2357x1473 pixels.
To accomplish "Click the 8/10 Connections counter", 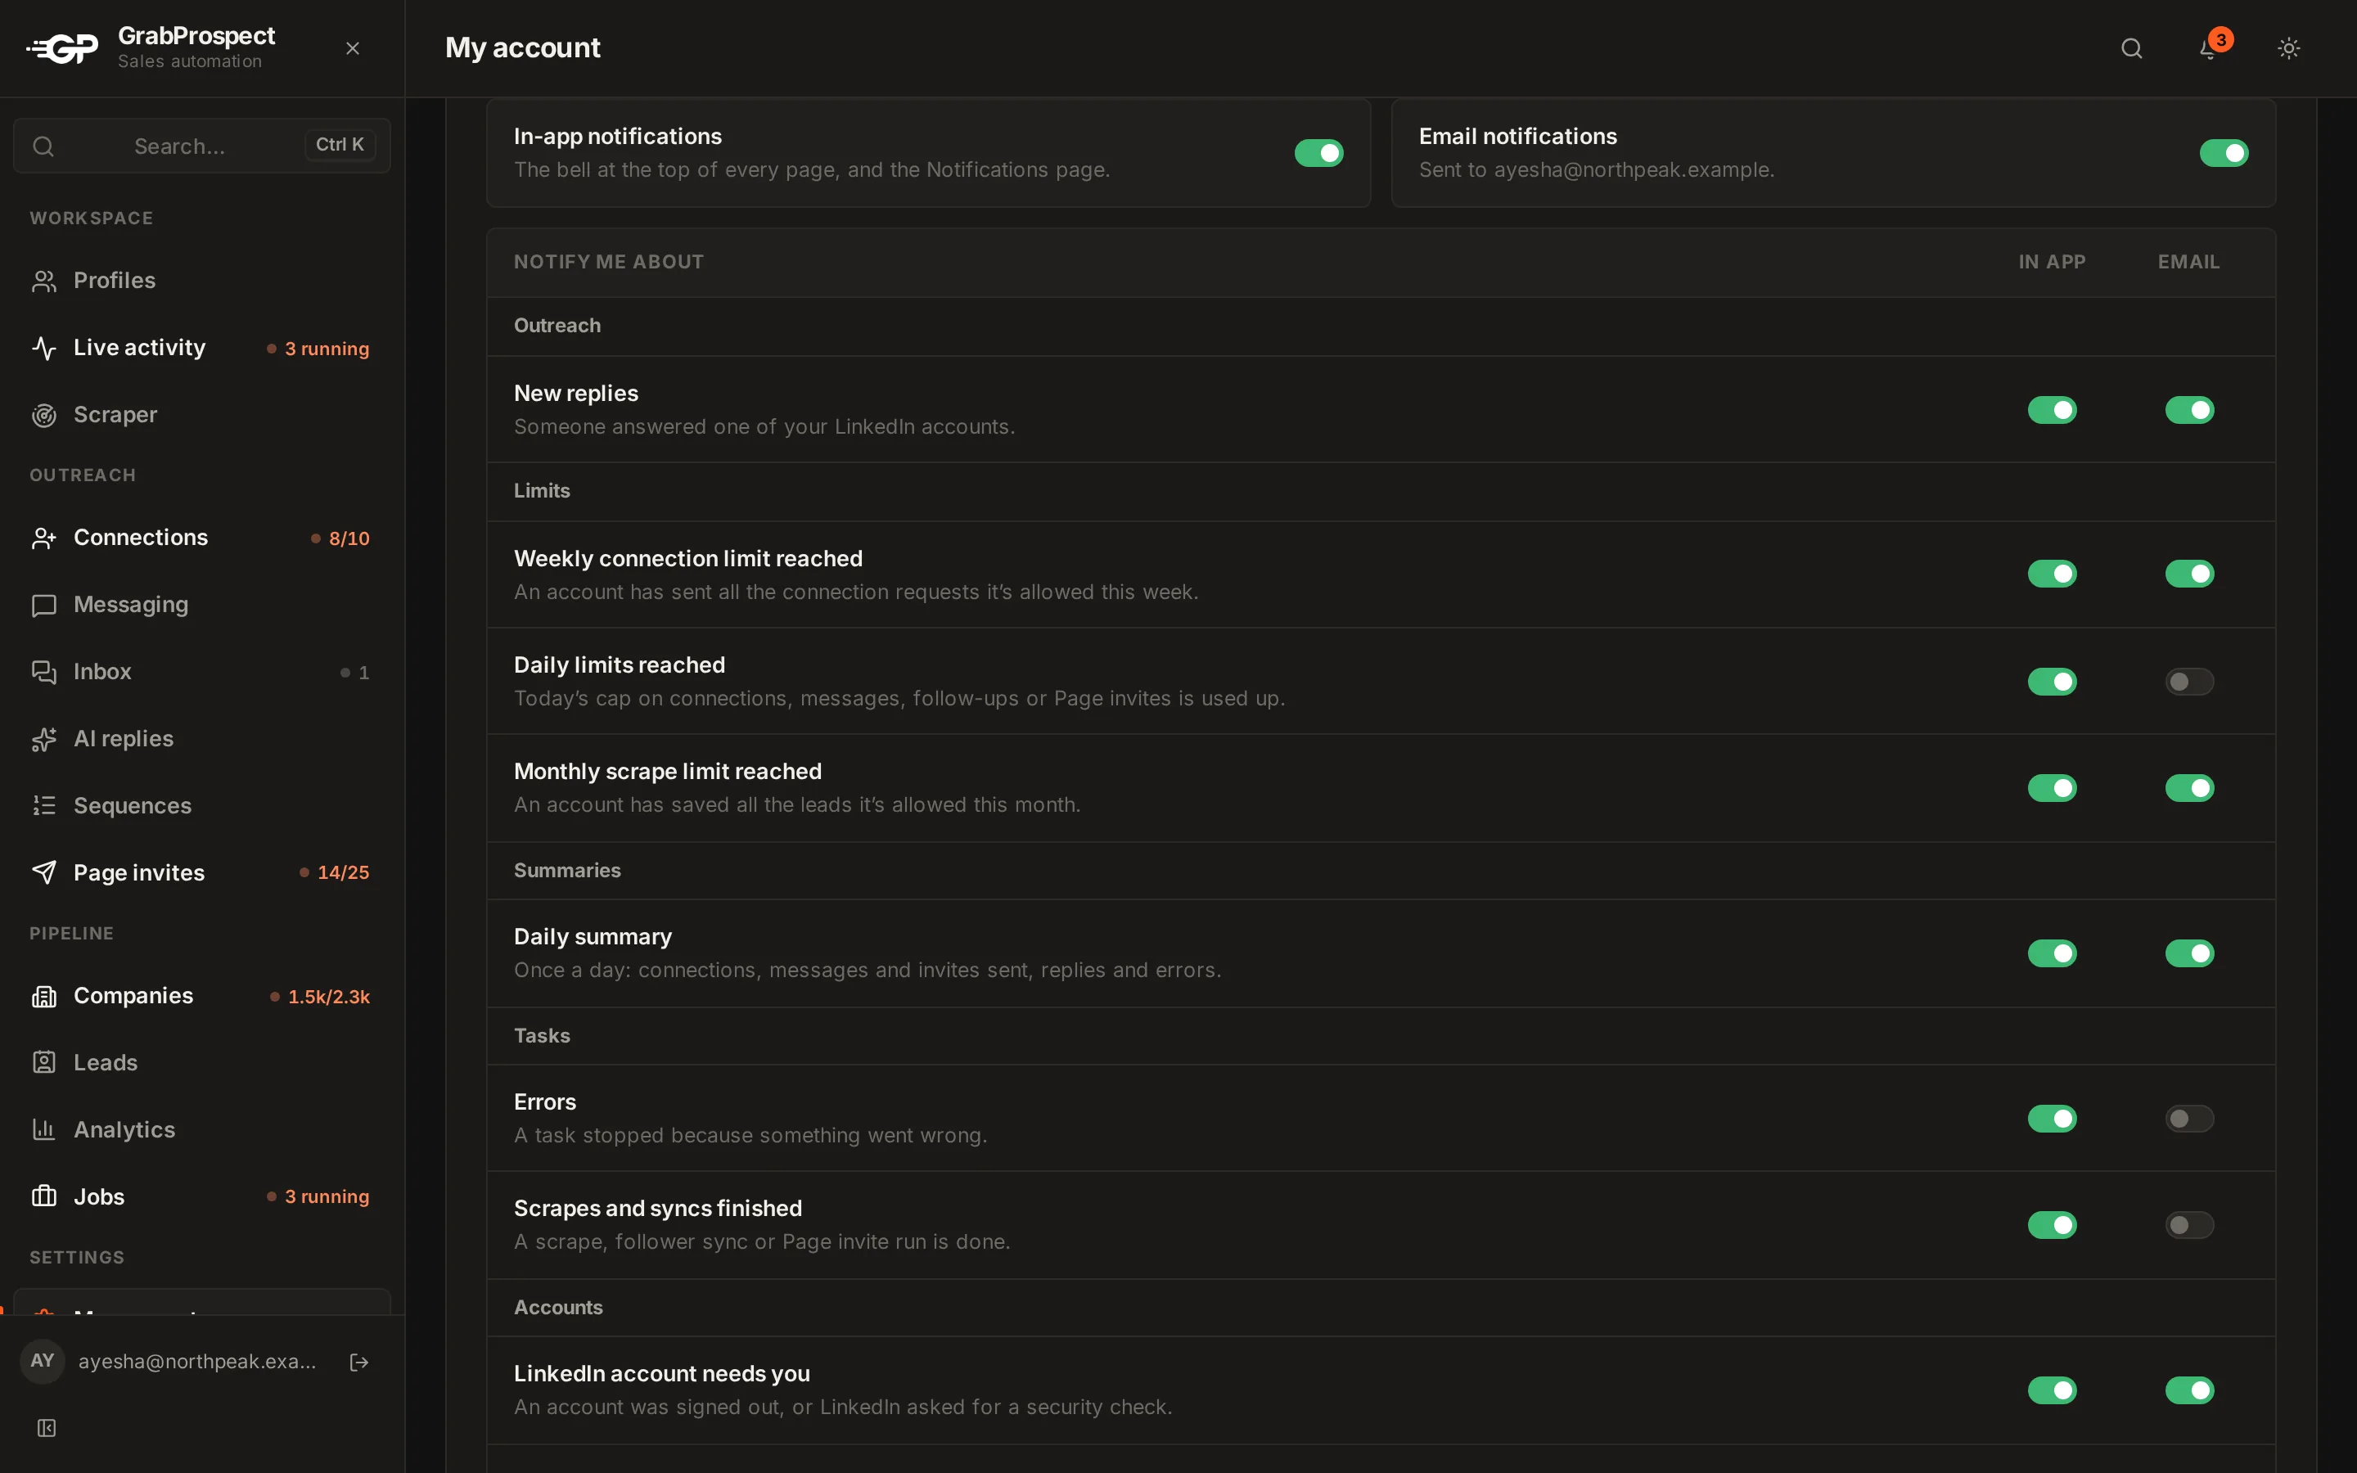I will point(340,538).
